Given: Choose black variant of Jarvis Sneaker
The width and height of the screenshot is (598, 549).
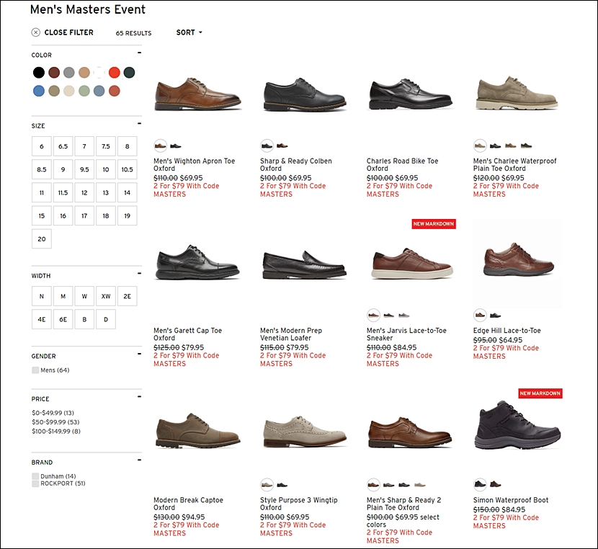Looking at the screenshot, I should pyautogui.click(x=389, y=316).
